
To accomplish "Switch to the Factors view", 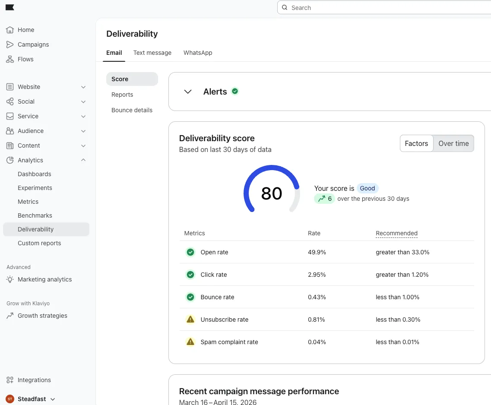I will click(416, 143).
